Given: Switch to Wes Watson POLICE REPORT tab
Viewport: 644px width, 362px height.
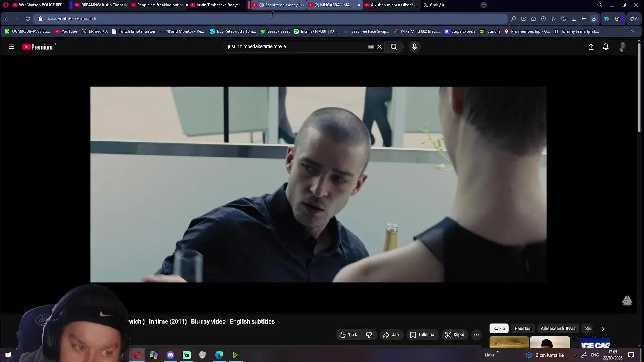Looking at the screenshot, I should [38, 5].
